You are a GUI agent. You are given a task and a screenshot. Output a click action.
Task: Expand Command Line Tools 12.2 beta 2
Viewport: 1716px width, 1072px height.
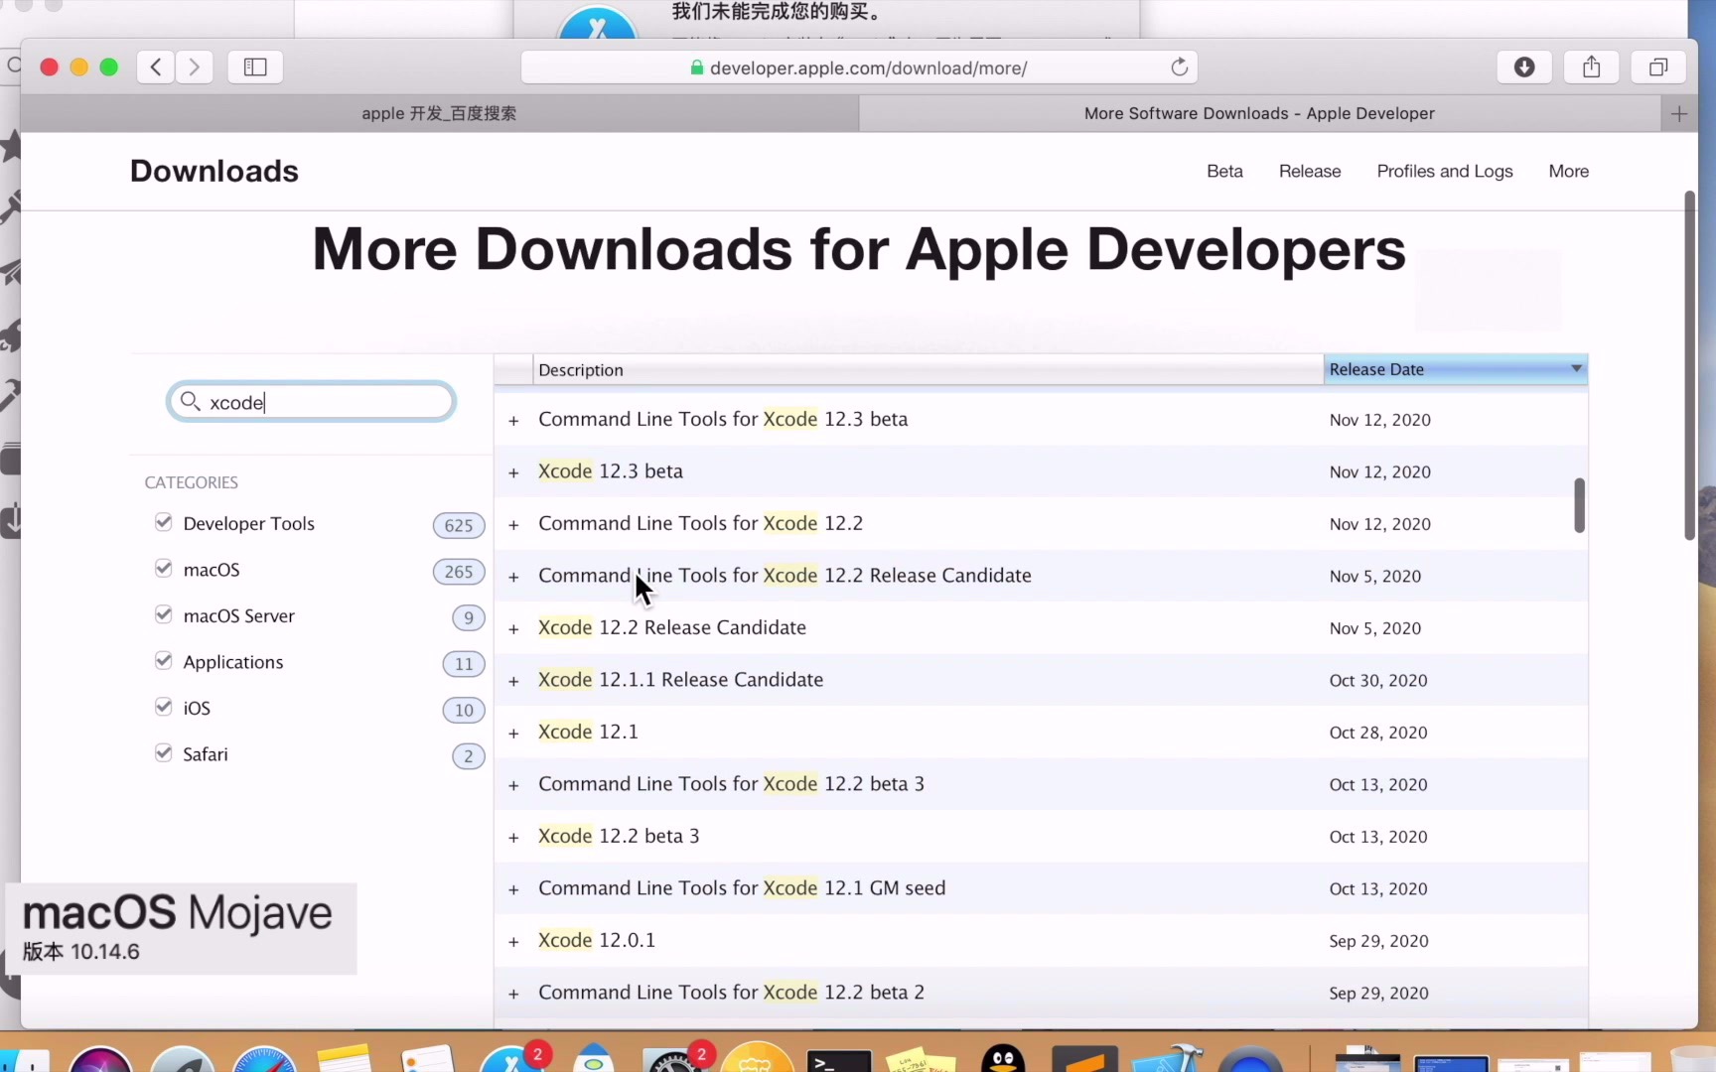[x=513, y=994]
